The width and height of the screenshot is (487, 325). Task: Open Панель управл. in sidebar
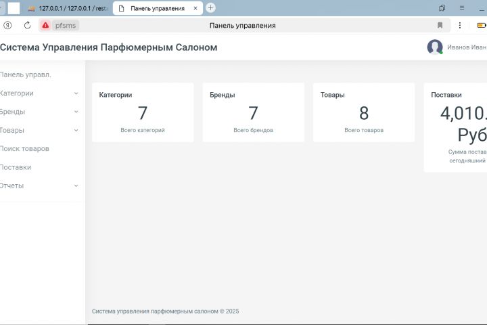(26, 75)
